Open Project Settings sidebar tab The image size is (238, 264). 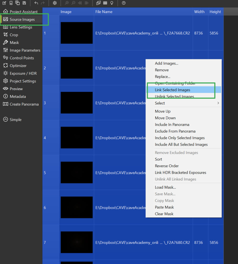[21, 81]
